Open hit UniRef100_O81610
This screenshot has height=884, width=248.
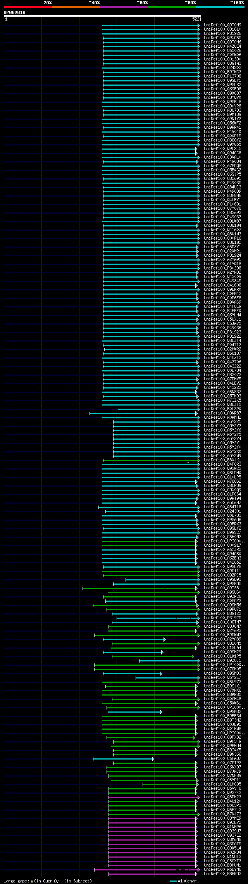point(222,29)
